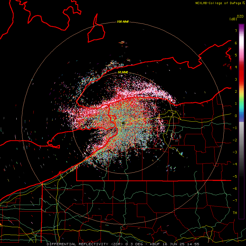Click the -2 value on color scale

tap(235, 140)
